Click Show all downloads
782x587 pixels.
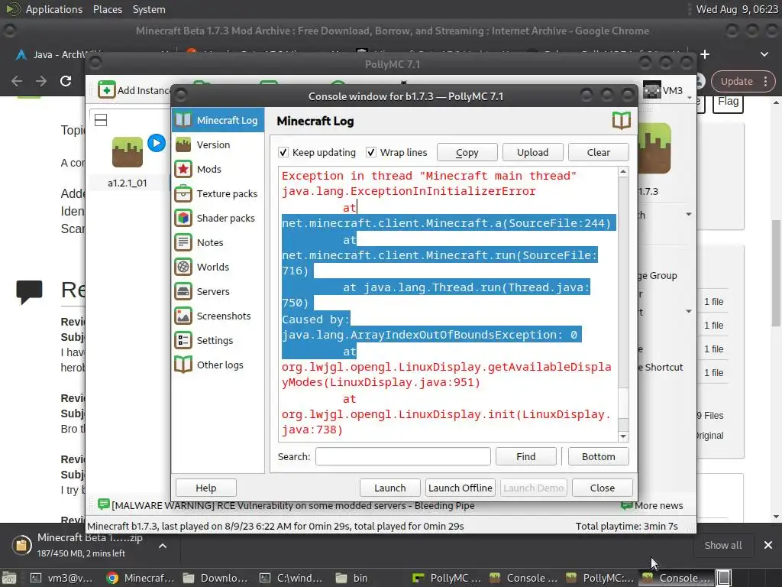[x=722, y=545]
